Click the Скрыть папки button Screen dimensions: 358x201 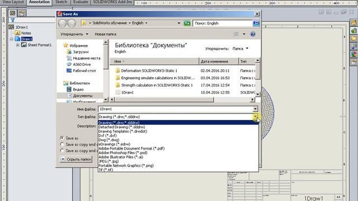pyautogui.click(x=76, y=159)
